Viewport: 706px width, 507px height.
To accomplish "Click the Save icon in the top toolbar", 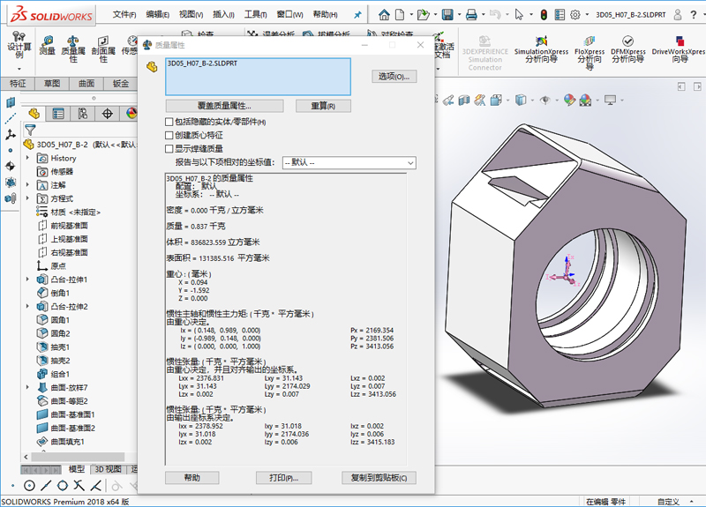I will coord(448,15).
